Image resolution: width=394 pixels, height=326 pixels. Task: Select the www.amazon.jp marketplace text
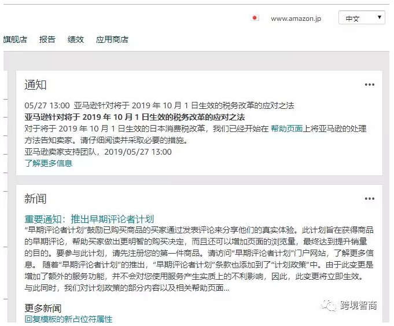296,19
